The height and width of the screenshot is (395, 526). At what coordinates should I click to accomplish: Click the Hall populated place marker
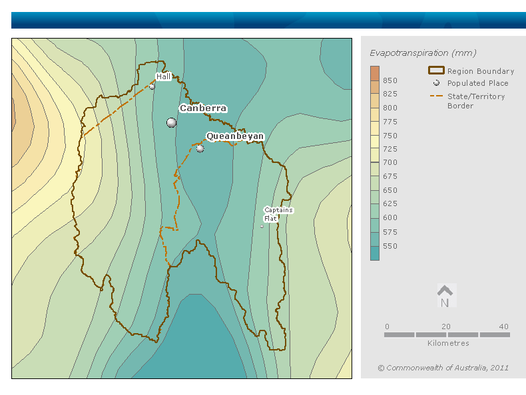pos(152,86)
